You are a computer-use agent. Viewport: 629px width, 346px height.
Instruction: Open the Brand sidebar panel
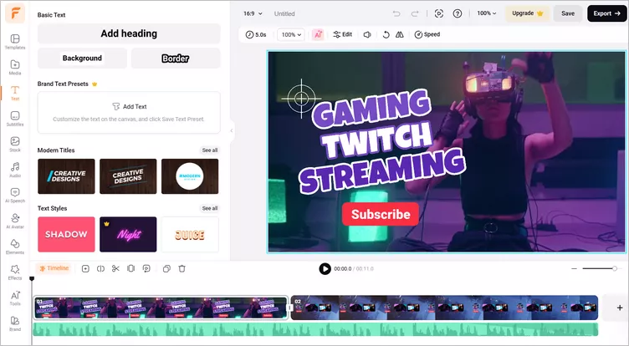15,323
